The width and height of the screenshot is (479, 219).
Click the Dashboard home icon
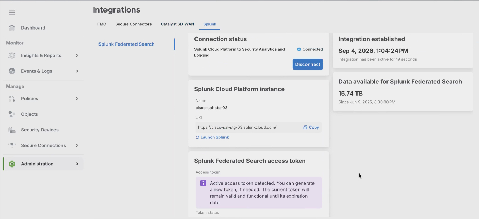point(12,27)
